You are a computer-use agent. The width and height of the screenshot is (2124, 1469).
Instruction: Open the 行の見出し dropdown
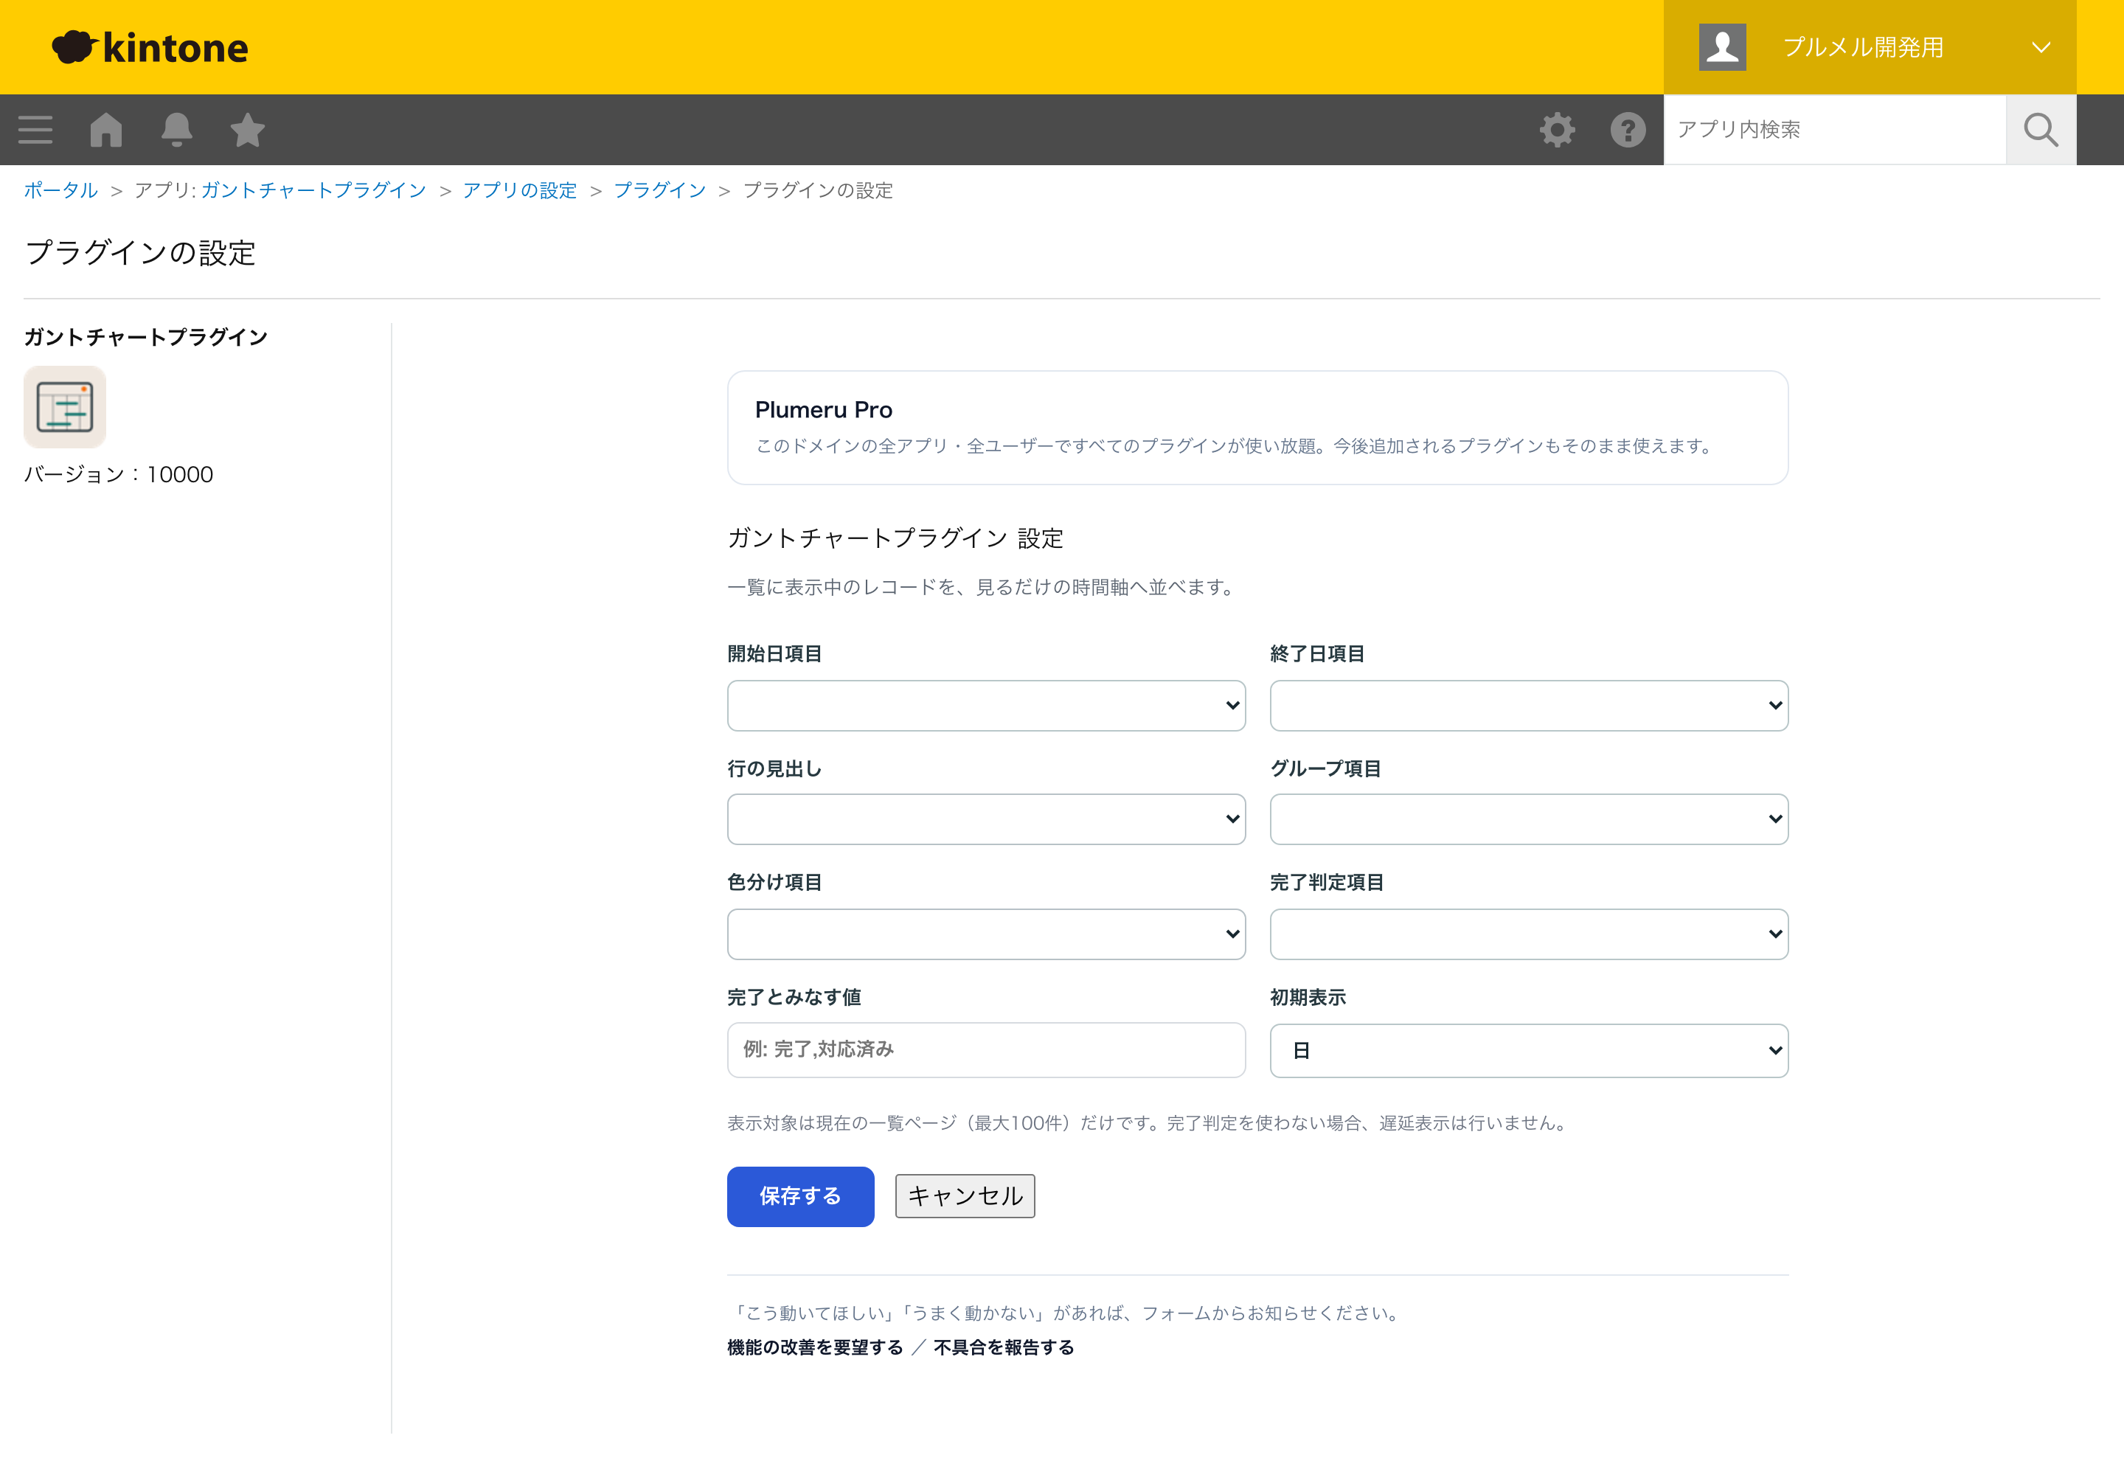(x=985, y=819)
